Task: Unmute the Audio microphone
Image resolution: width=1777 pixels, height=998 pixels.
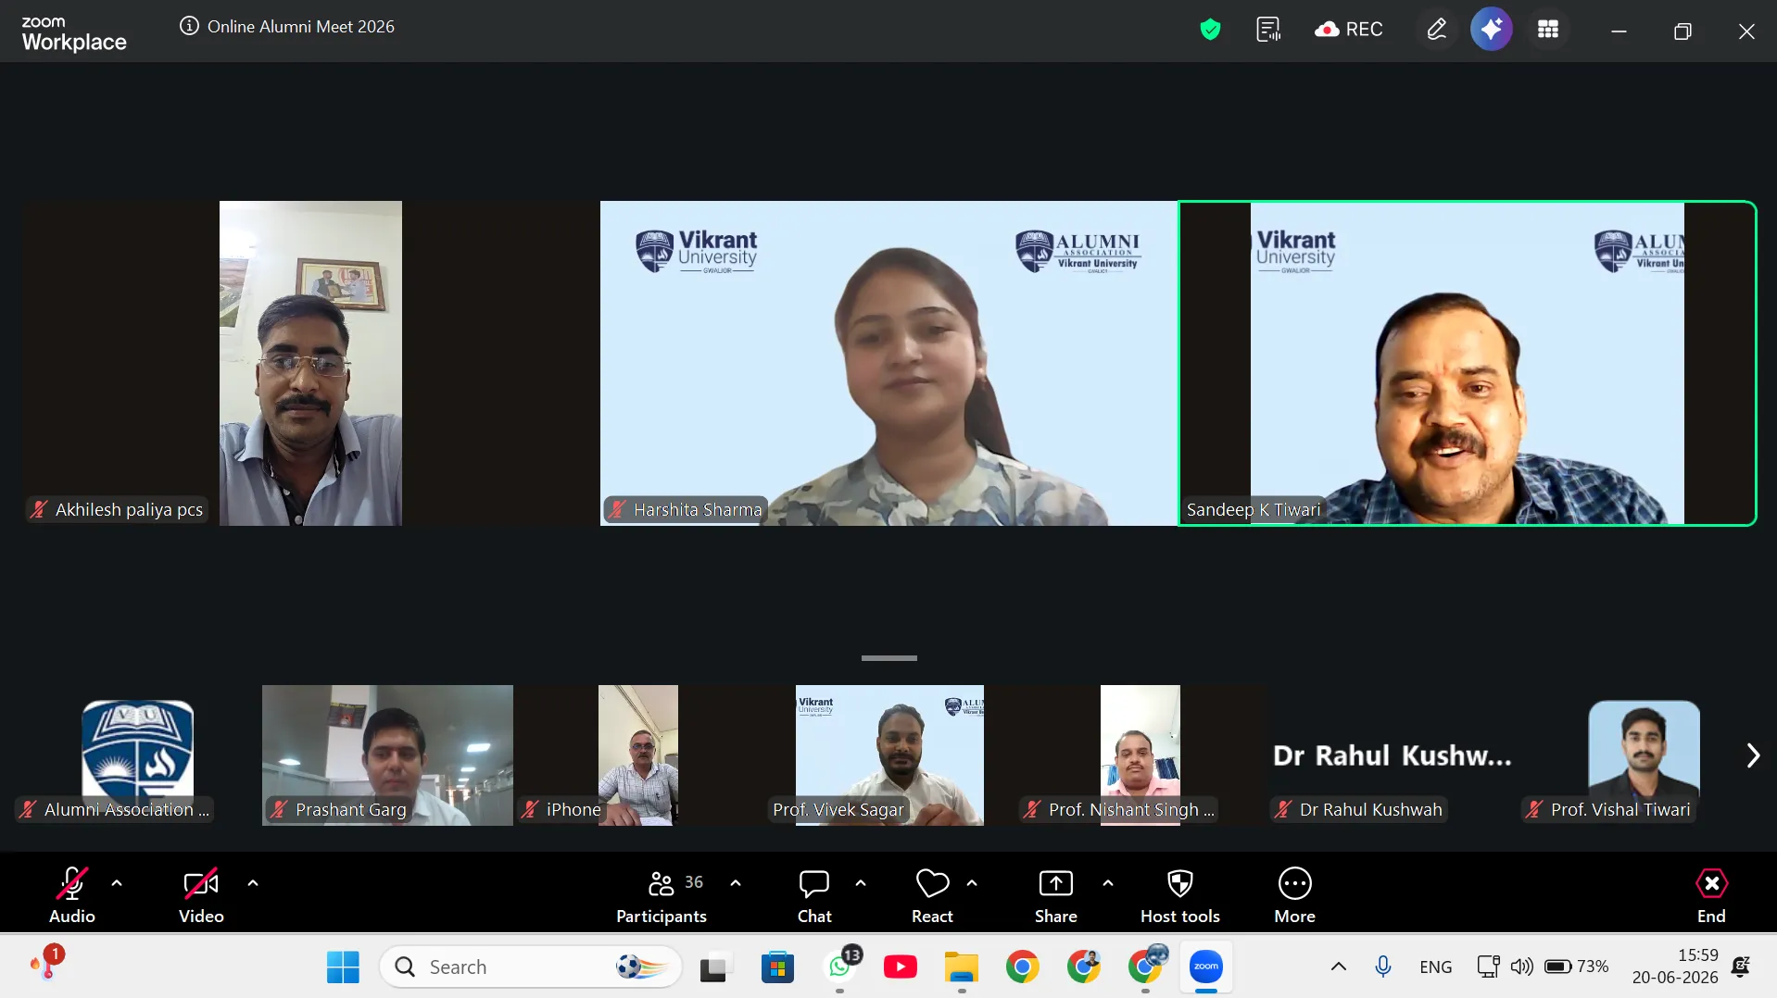Action: [72, 896]
